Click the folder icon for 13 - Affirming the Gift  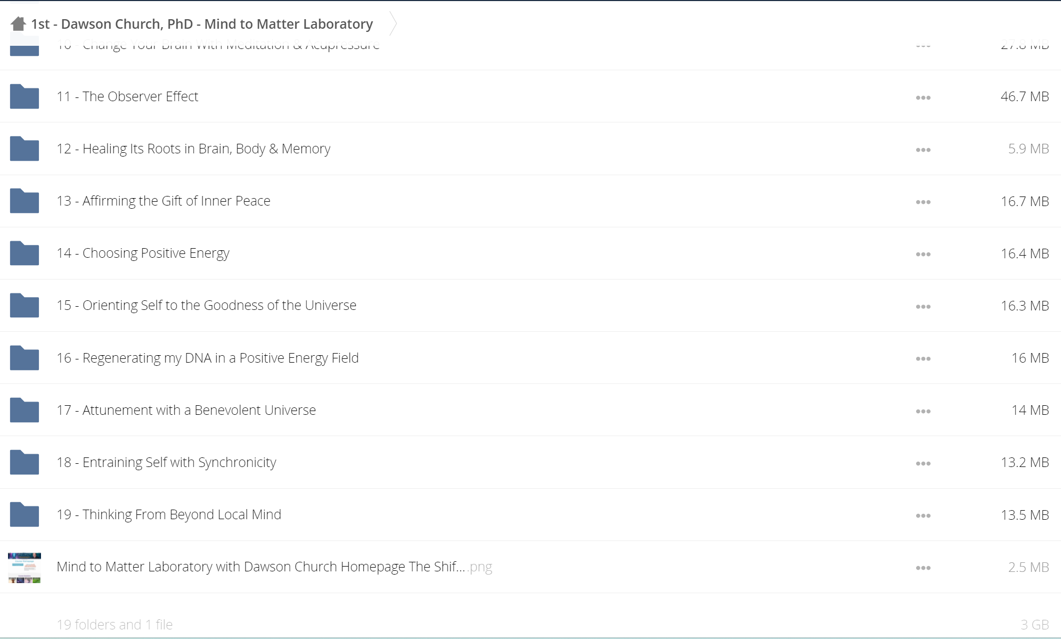click(x=25, y=201)
